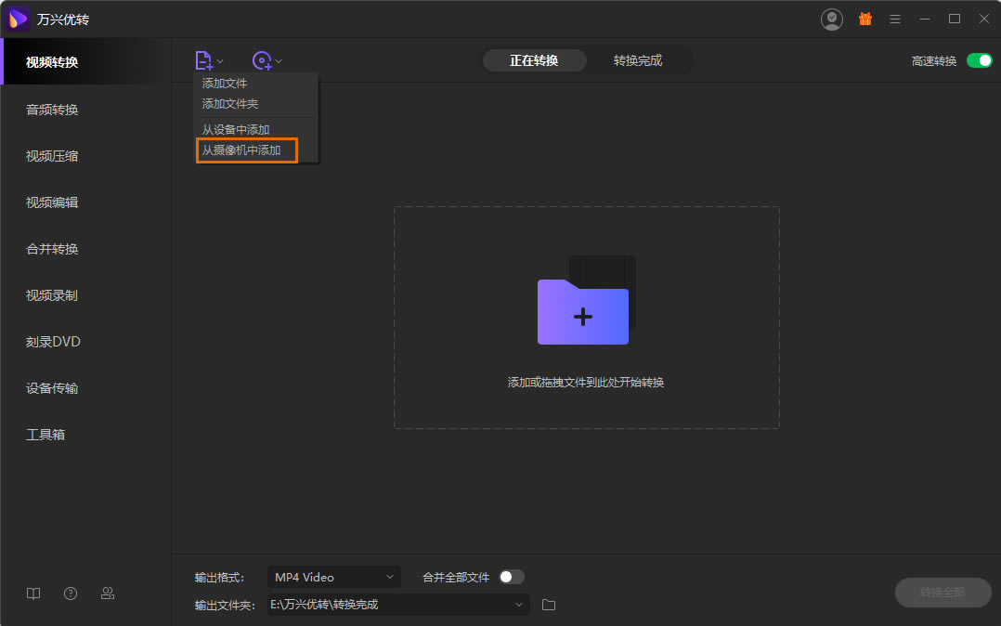Viewport: 1001px width, 626px height.
Task: Select 从摄像机中添加 from the menu
Action: 245,150
